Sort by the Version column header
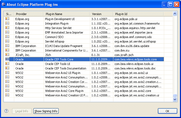Image resolution: width=181 pixels, height=118 pixels. [101, 14]
